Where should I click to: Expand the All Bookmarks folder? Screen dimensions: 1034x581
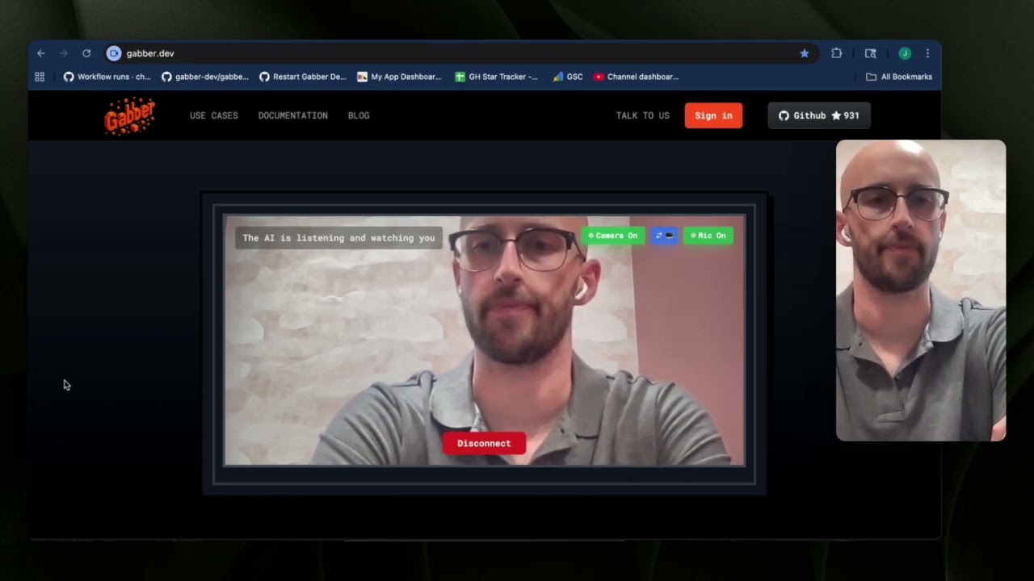(899, 77)
